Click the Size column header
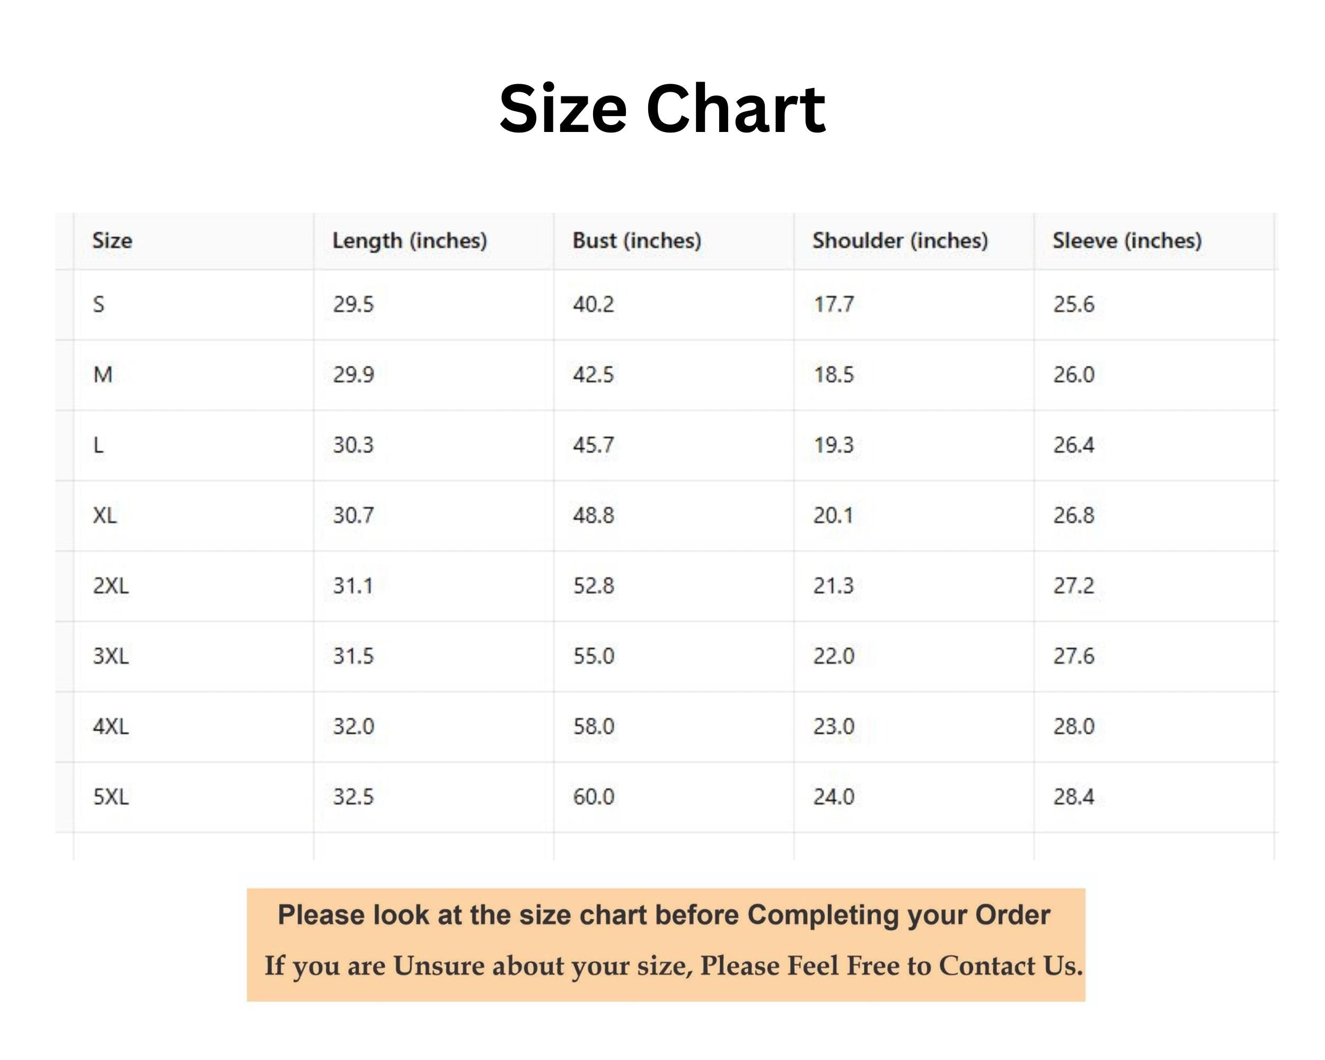 [x=112, y=240]
